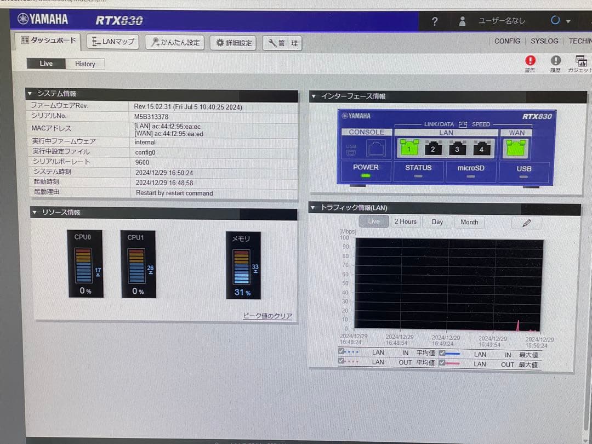Viewport: 592px width, 444px height.
Task: Open the LANマップ tab
Action: coord(113,42)
